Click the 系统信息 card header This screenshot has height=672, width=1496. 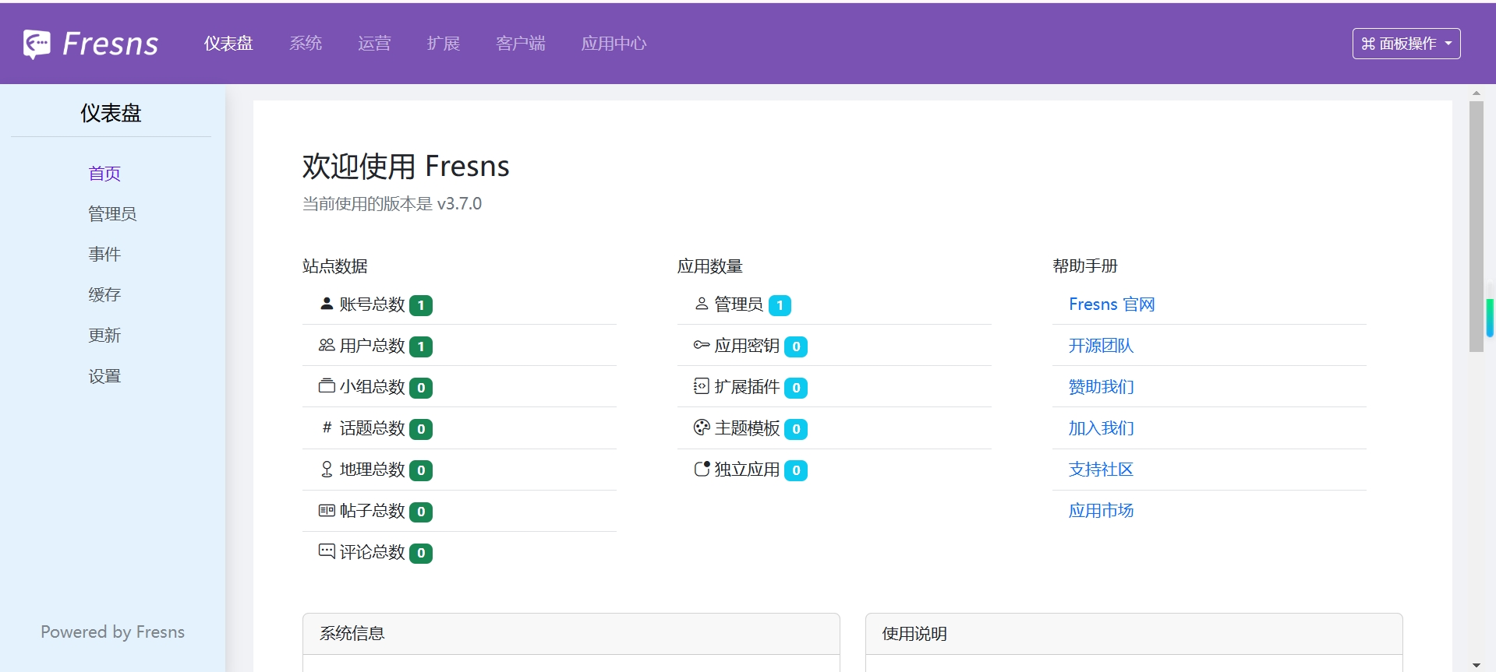coord(571,634)
